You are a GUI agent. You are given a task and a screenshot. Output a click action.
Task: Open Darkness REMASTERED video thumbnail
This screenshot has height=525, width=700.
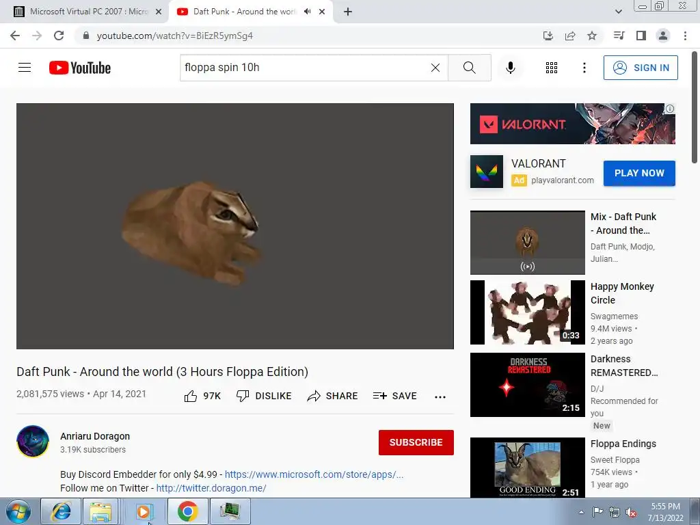tap(527, 385)
